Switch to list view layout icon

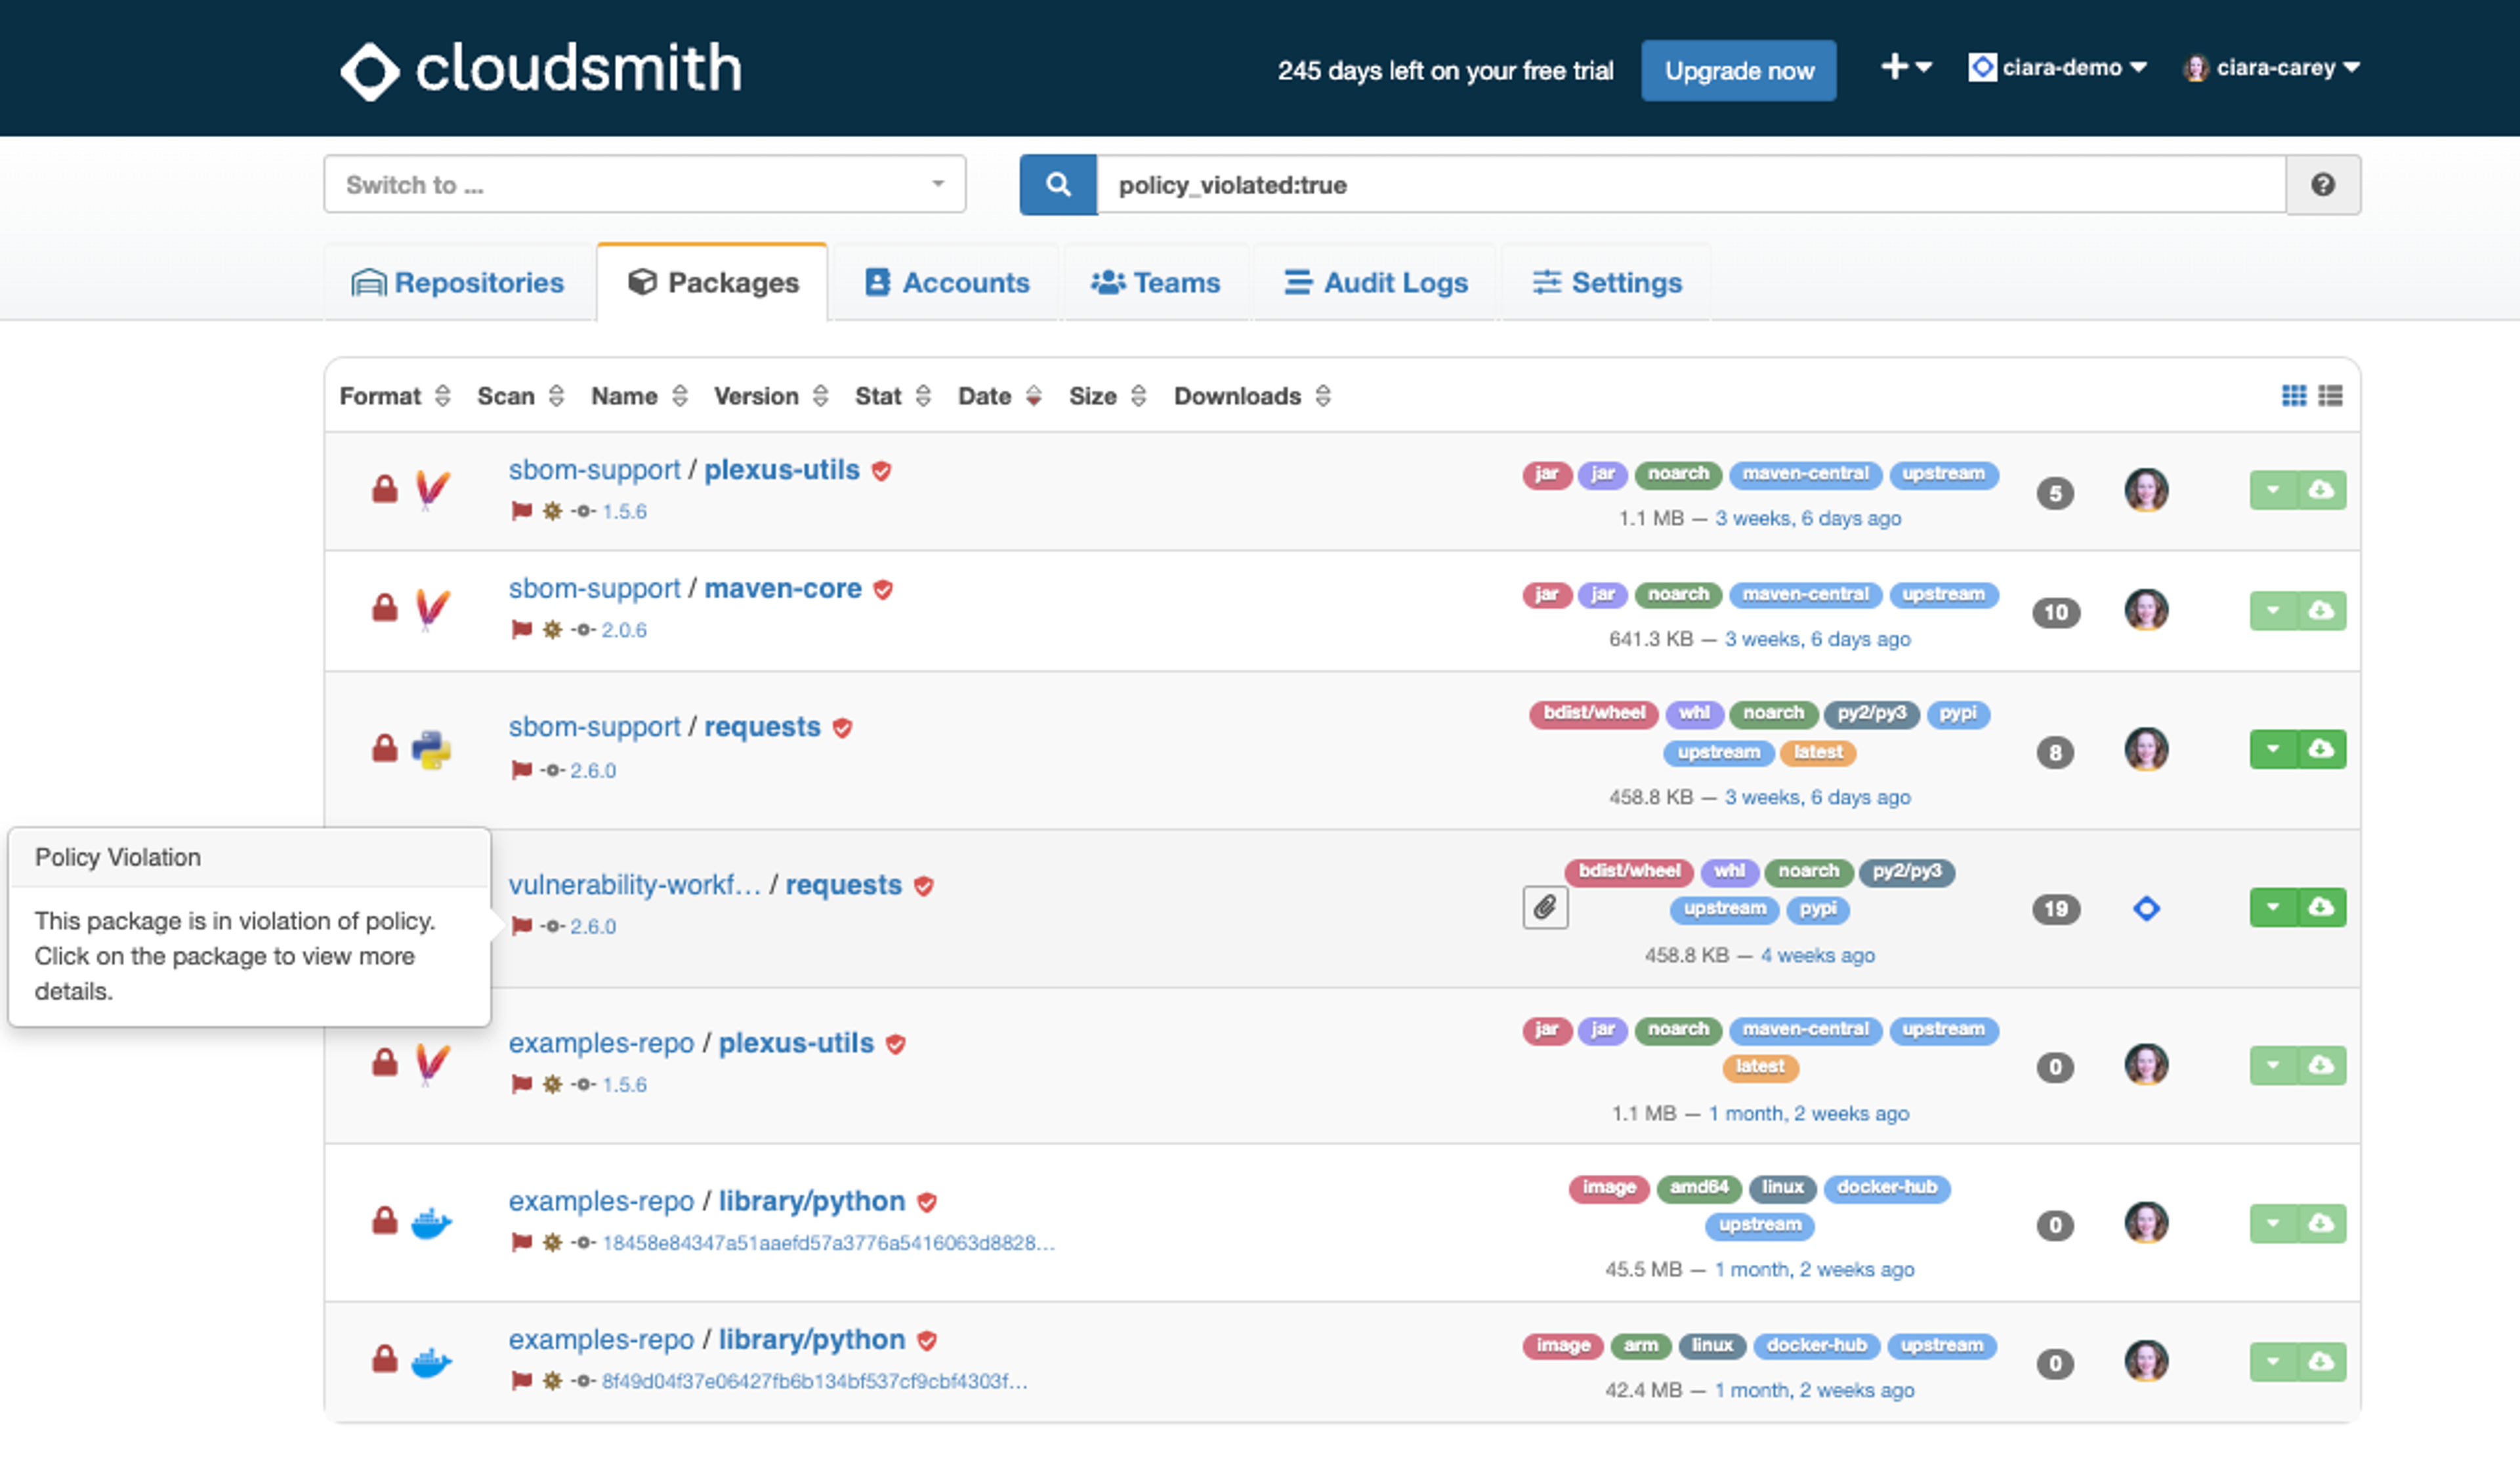click(2330, 396)
